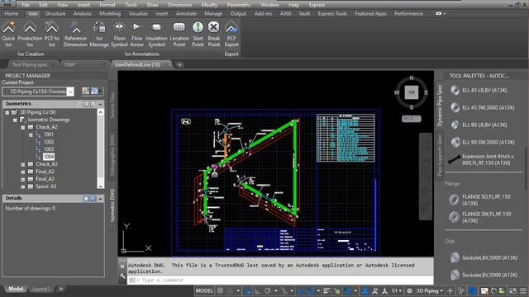Switch to the Layout1 tab
Screen dimensions: 529x297
point(41,289)
